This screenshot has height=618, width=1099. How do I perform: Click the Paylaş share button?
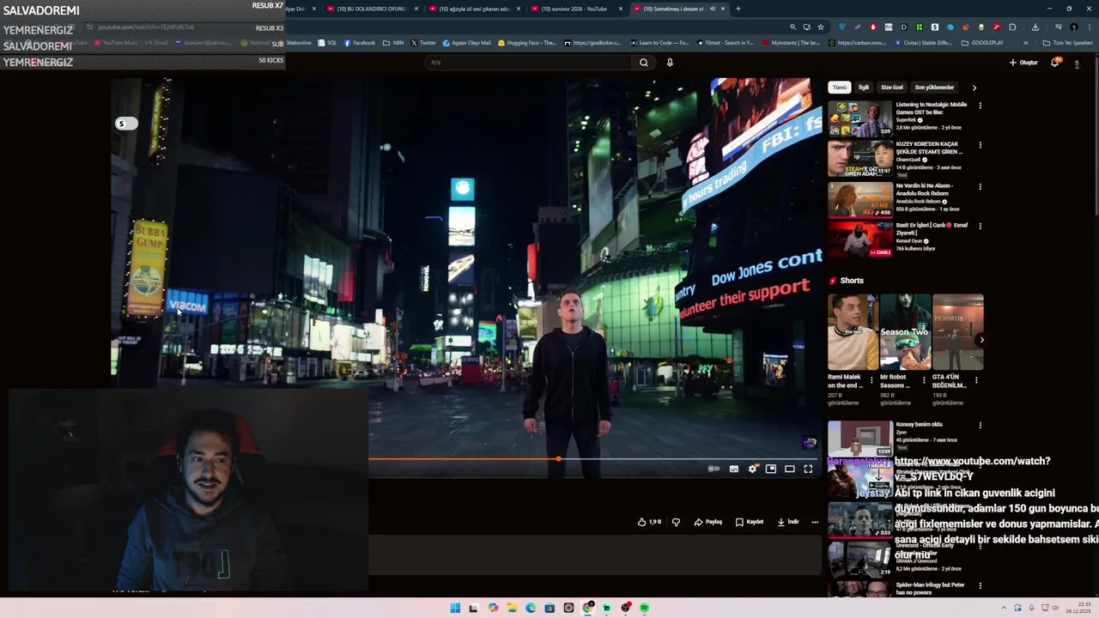pyautogui.click(x=708, y=522)
